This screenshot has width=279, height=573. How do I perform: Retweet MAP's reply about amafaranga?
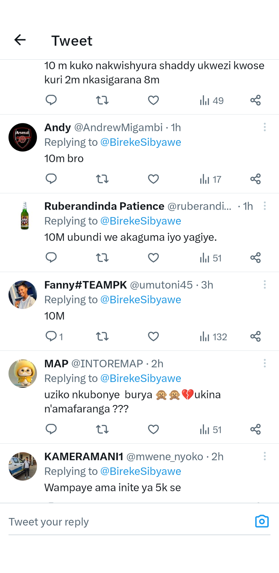102,429
